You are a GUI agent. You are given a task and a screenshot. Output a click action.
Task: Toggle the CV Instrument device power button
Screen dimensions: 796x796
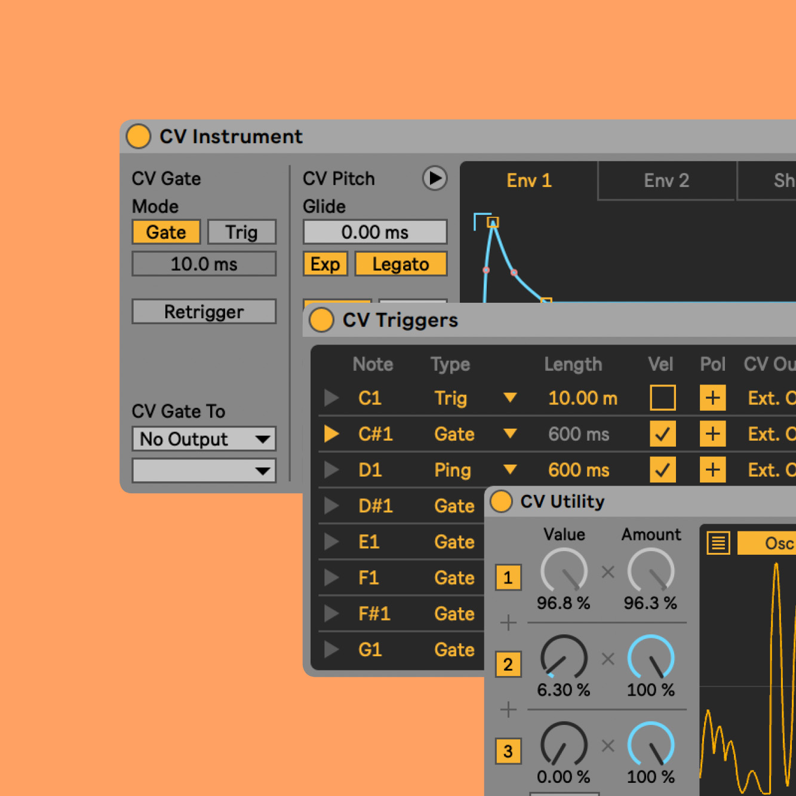pos(139,136)
